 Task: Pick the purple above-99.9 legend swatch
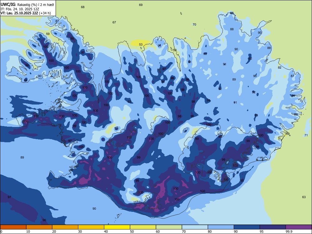point(299,227)
